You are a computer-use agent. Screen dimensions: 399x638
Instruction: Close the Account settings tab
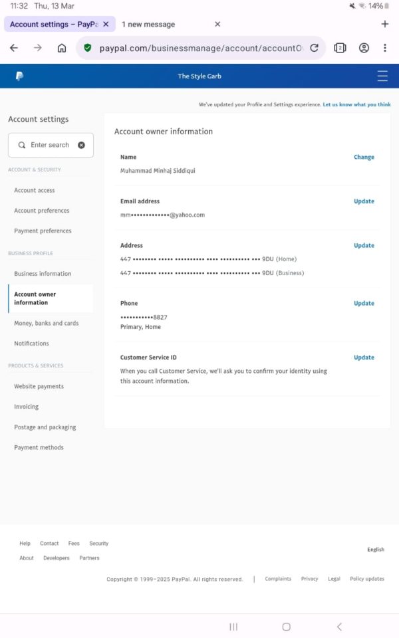(106, 24)
